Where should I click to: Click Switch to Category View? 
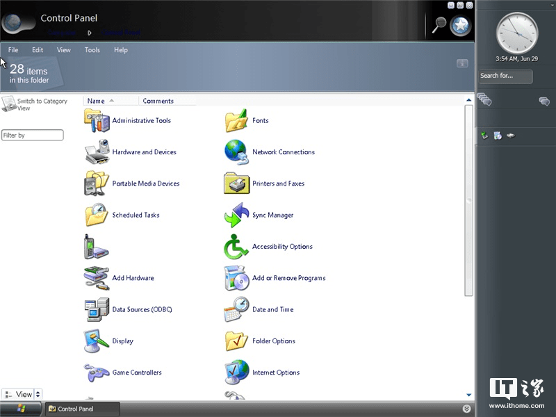pyautogui.click(x=43, y=104)
